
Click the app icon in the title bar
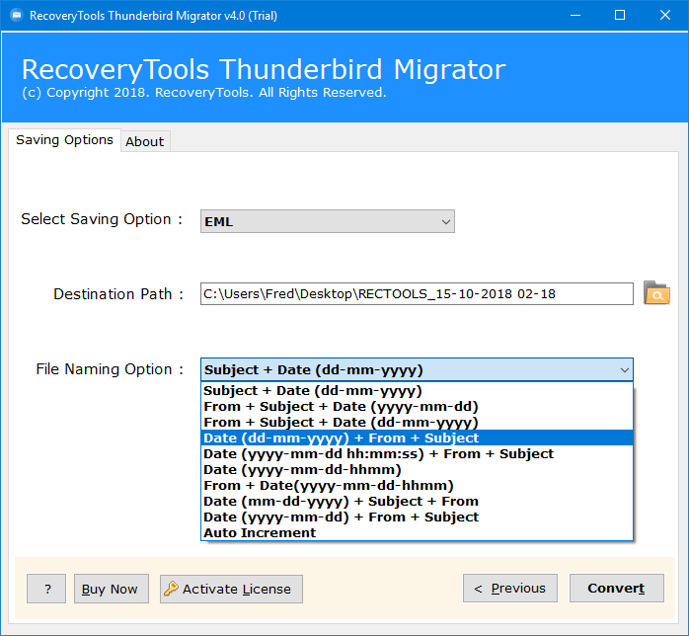point(17,16)
